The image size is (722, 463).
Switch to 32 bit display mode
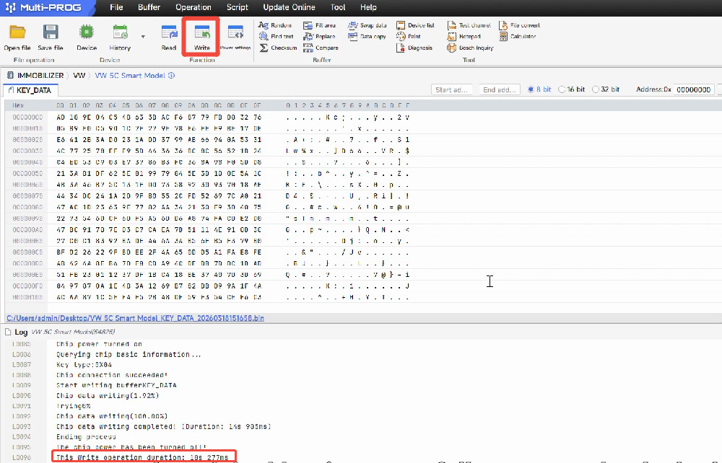(596, 89)
